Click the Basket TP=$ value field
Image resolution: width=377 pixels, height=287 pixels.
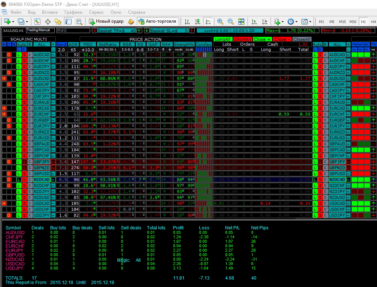117,30
